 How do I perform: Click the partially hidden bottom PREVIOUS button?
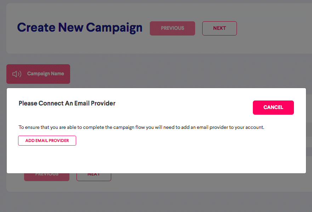click(47, 177)
